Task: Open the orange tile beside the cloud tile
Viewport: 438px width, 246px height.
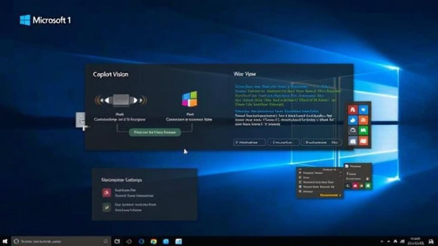Action: coord(364,120)
